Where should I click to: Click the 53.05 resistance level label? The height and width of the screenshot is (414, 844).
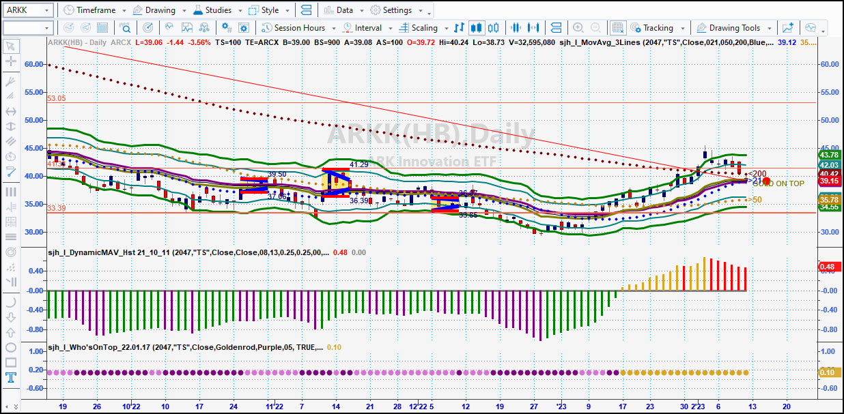(57, 98)
